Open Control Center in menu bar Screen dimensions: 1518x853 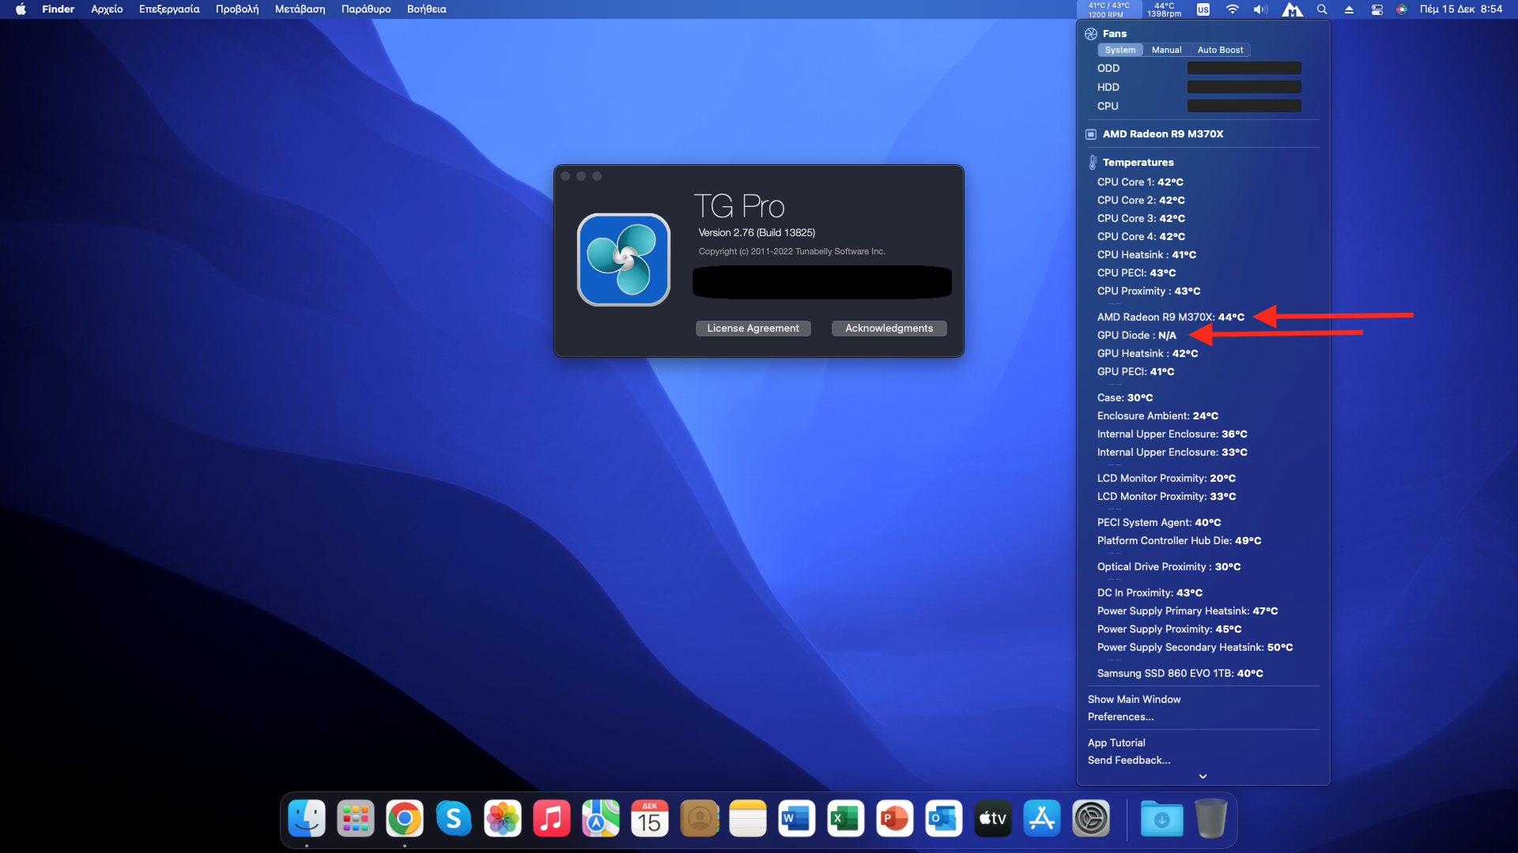pos(1376,9)
